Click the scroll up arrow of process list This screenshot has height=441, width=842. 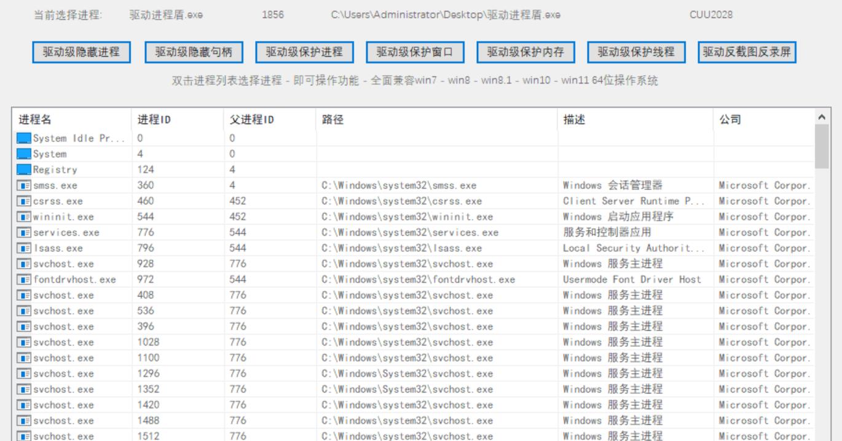[x=822, y=116]
